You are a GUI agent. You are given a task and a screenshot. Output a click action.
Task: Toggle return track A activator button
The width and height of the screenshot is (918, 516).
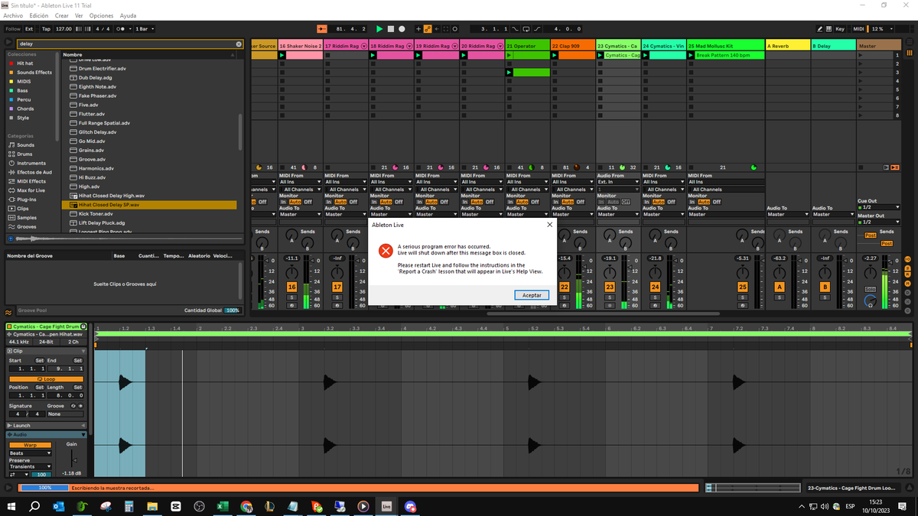coord(780,287)
